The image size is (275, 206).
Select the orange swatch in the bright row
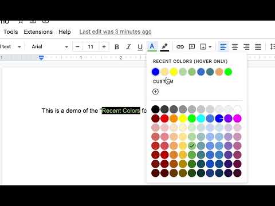pyautogui.click(x=174, y=118)
